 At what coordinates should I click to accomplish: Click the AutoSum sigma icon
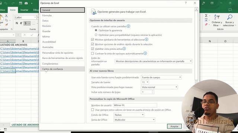pos(206,16)
